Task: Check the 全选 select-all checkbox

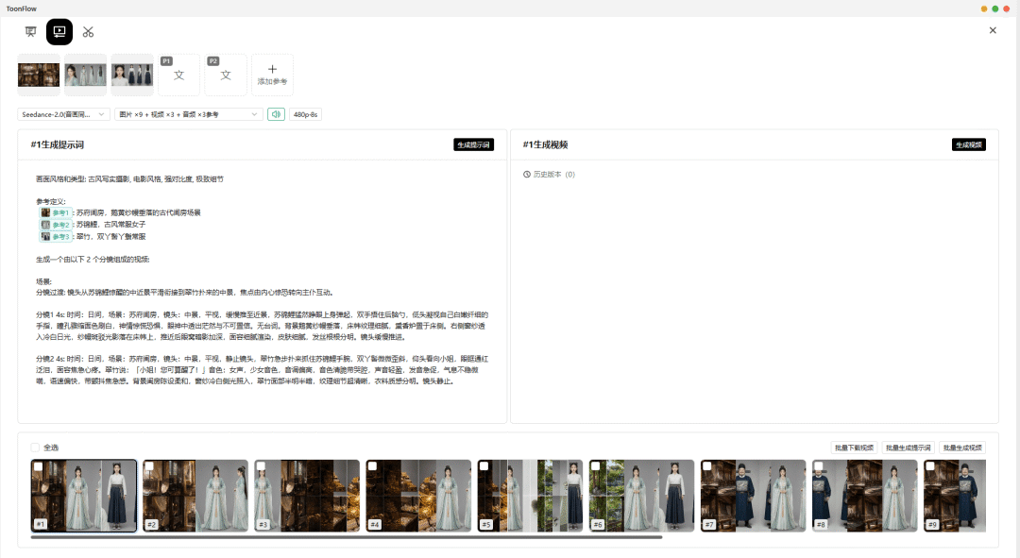Action: (x=35, y=448)
